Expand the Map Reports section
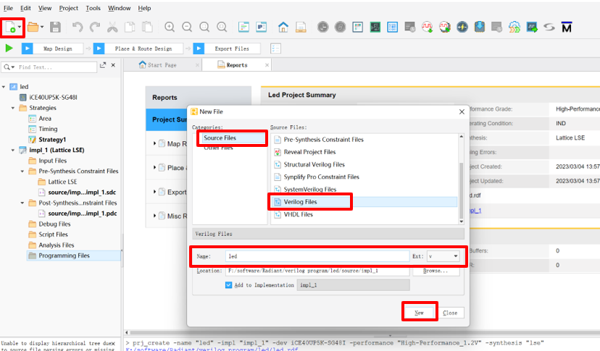 pos(154,143)
